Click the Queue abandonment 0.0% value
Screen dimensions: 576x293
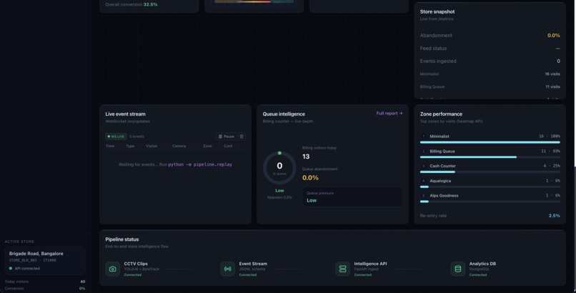310,178
